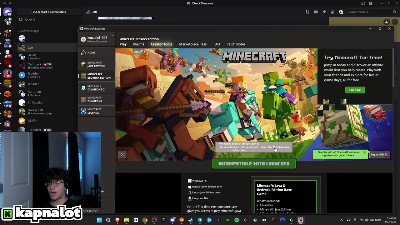Open the Akri0 direct message
The image size is (400, 225).
(x=47, y=121)
